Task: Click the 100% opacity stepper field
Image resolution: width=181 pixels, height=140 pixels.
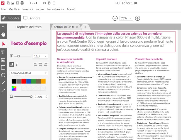Action: coord(41,97)
